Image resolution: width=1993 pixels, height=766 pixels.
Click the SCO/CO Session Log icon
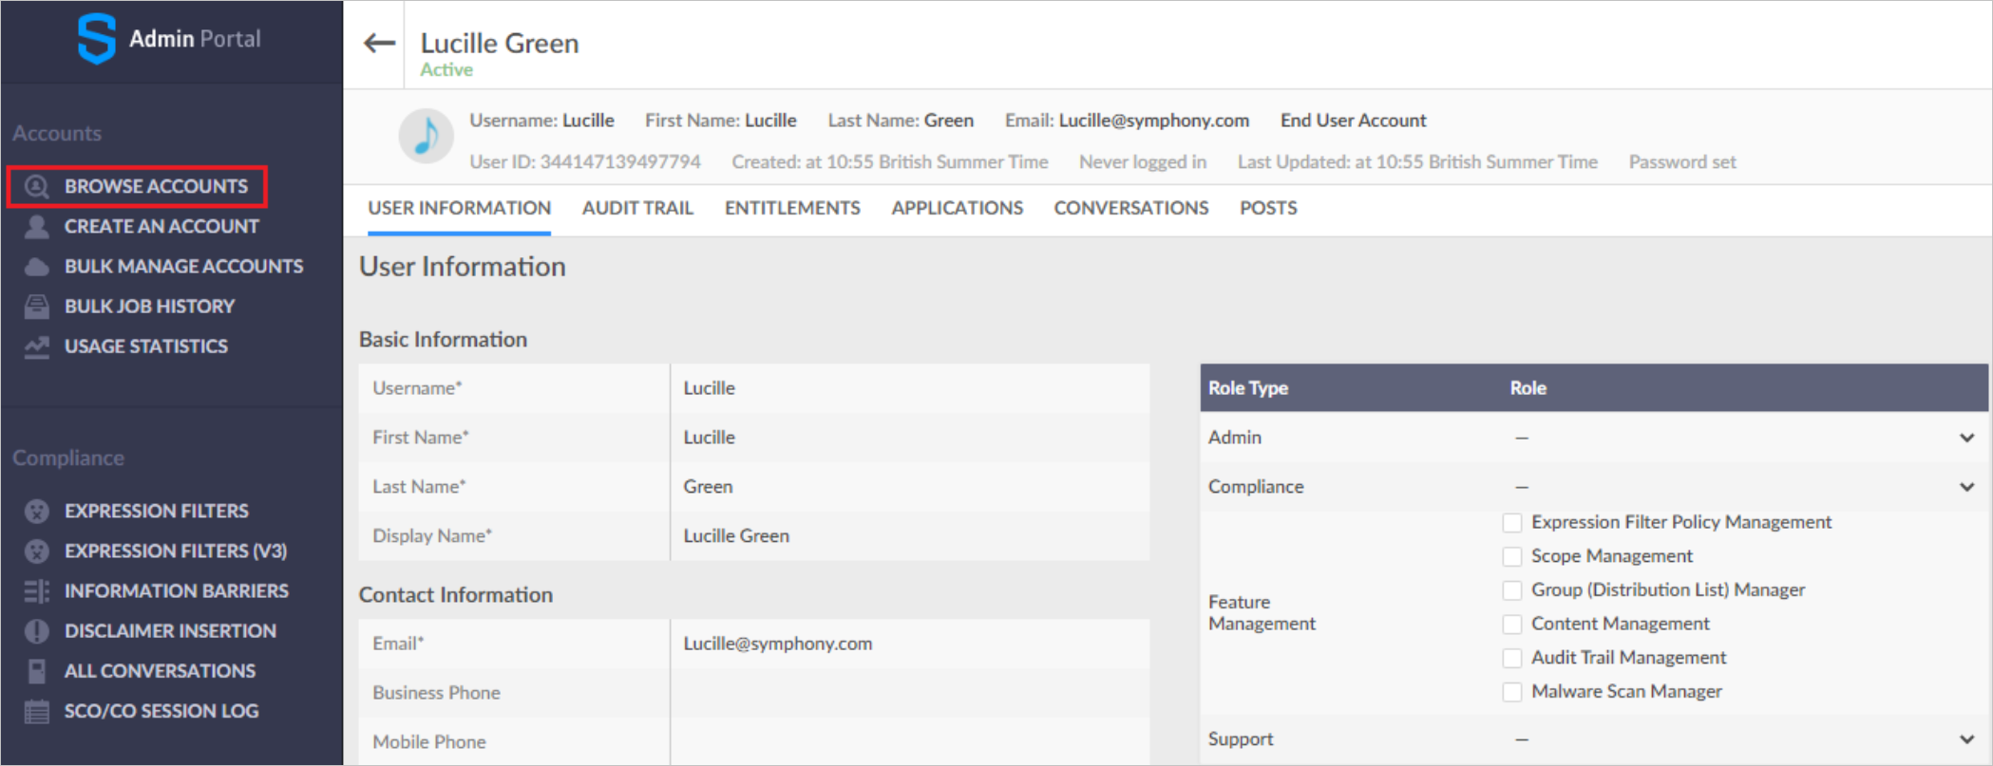click(x=36, y=711)
